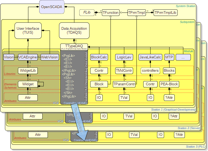Click the ellipsis module box beside MTP

click(183, 57)
